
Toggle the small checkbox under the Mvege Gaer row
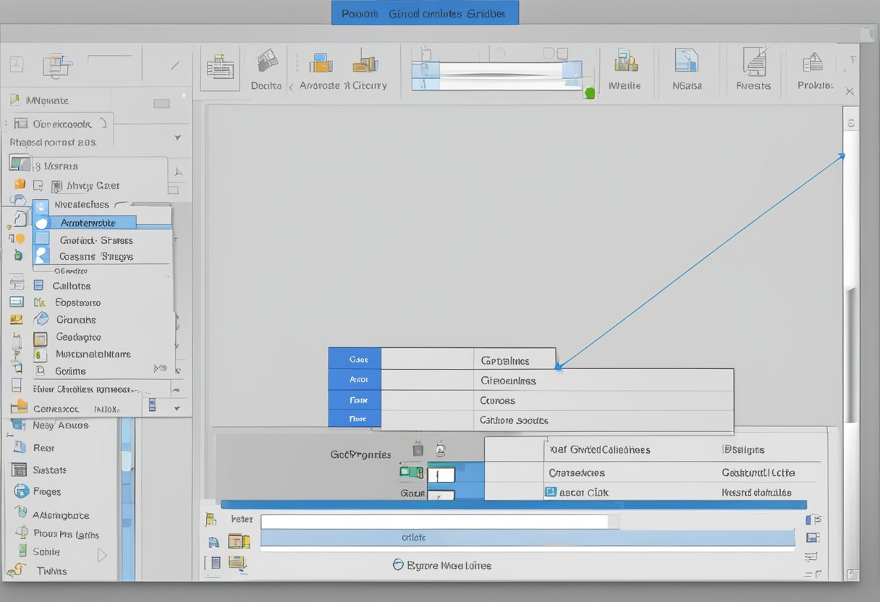[172, 190]
